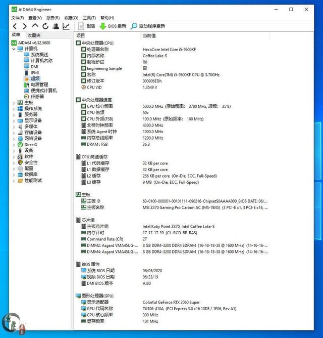The image size is (323, 338).
Task: Click the 报告 report button
Action: (x=87, y=26)
